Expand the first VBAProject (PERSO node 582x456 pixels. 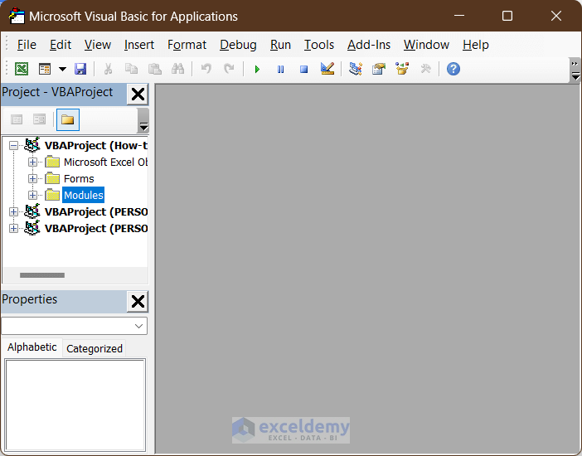coord(13,211)
